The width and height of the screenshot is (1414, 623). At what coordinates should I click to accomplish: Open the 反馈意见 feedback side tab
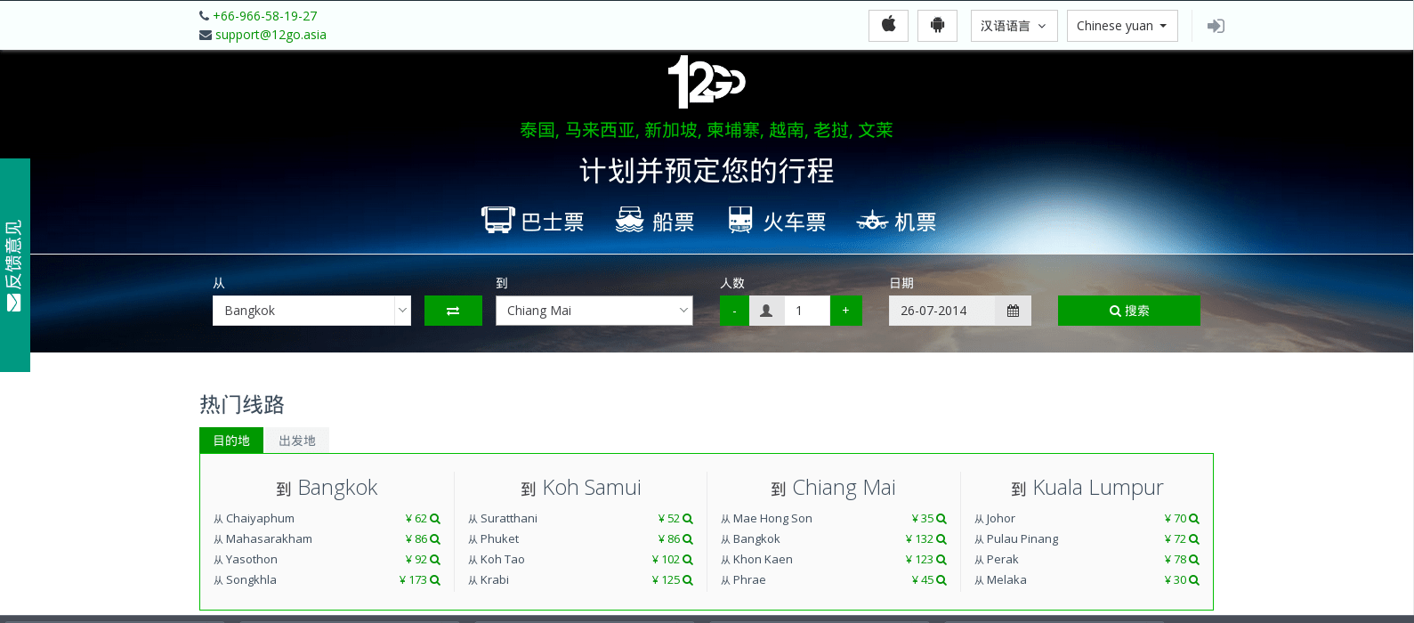pyautogui.click(x=15, y=265)
